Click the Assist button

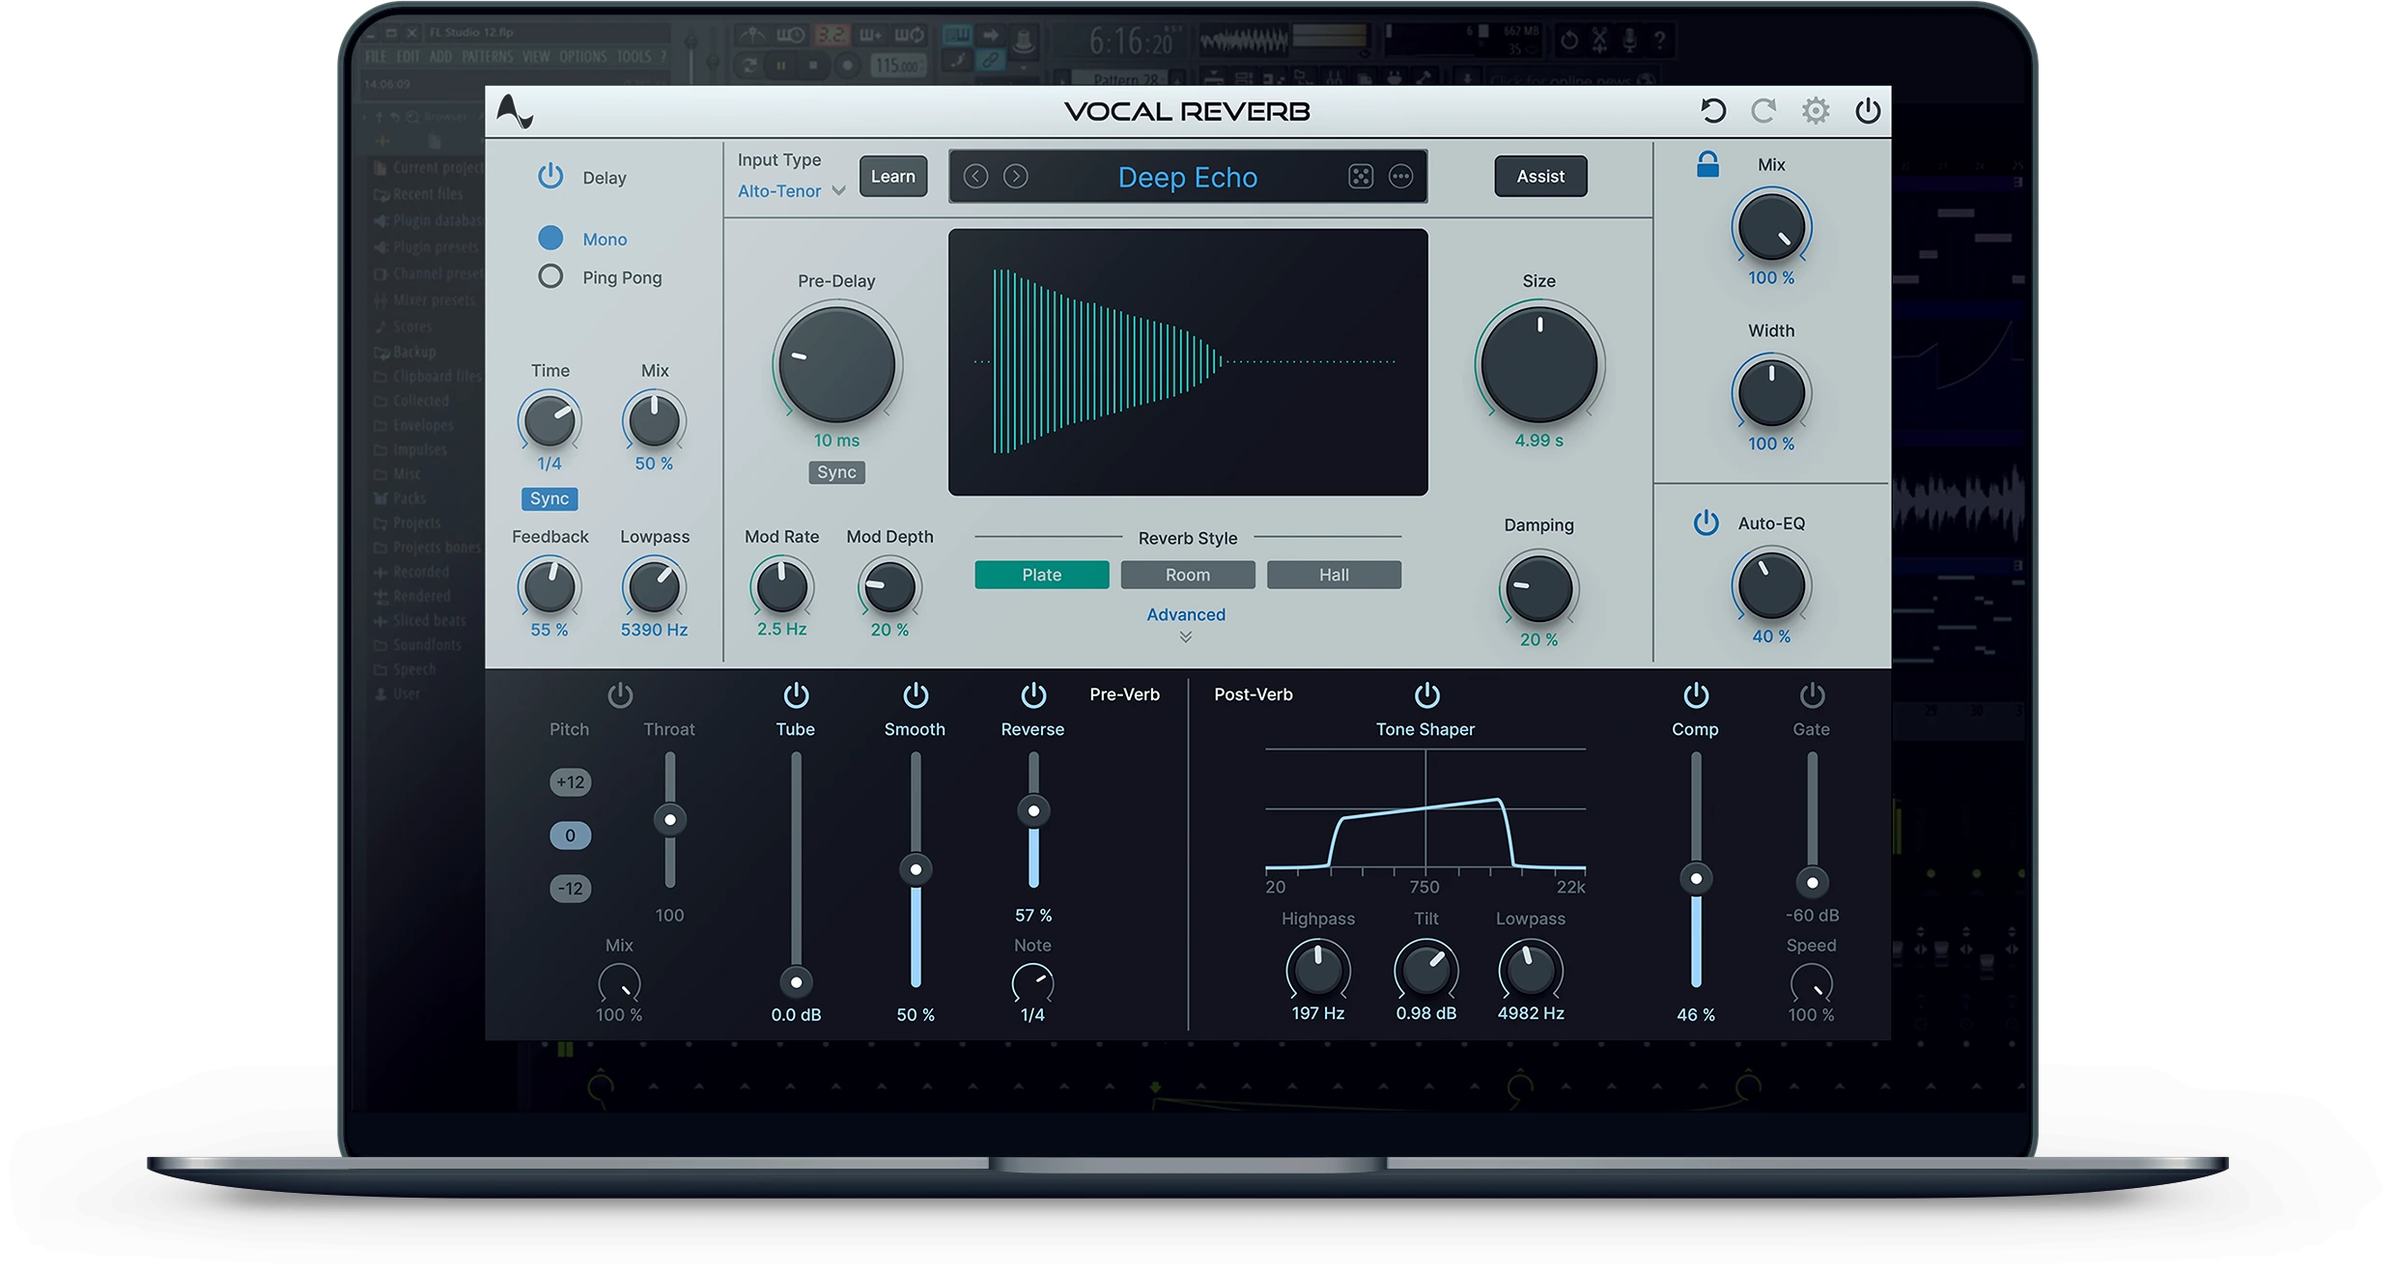[1540, 176]
